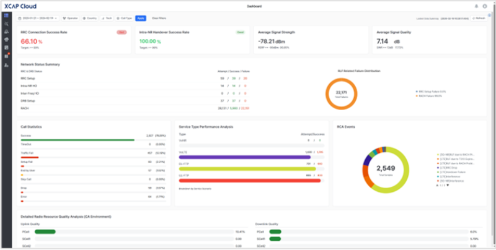Toggle RACH Failure legend entry in RLF chart
The height and width of the screenshot is (250, 496).
(430, 96)
